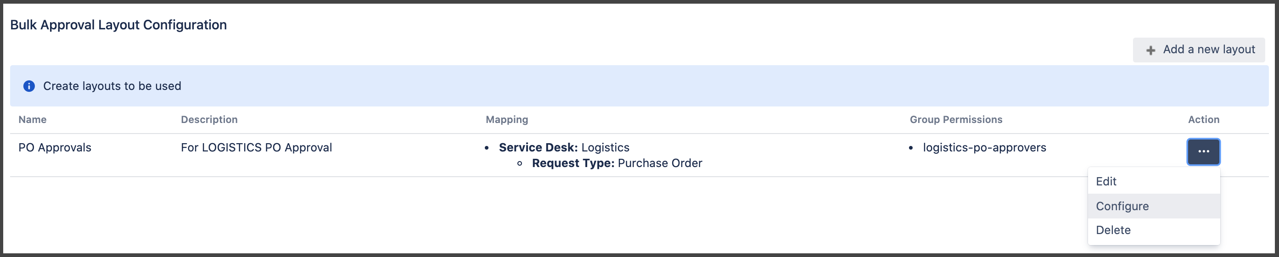Click the Name column header
The width and height of the screenshot is (1279, 257).
click(x=32, y=120)
